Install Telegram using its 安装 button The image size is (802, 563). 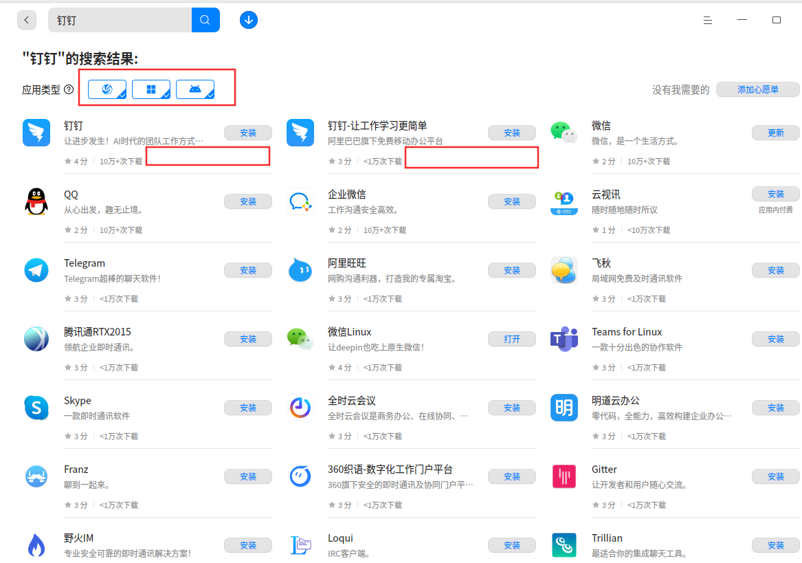[x=248, y=270]
